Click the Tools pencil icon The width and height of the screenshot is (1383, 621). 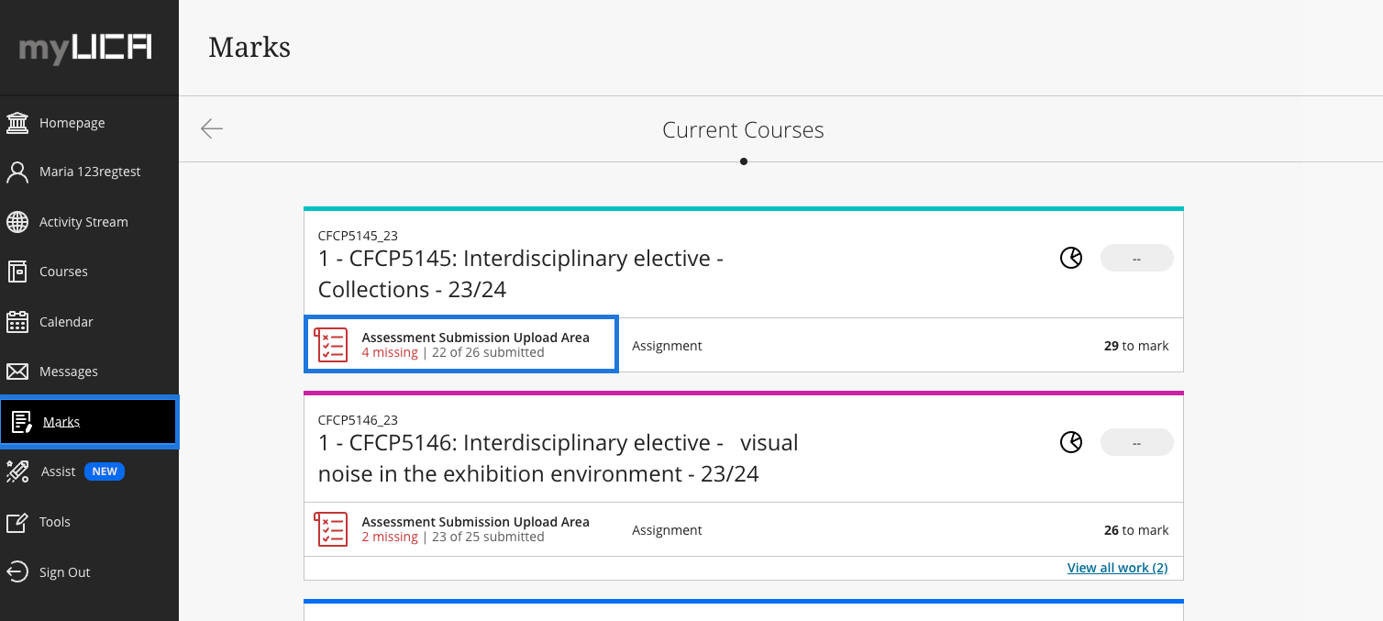tap(17, 522)
